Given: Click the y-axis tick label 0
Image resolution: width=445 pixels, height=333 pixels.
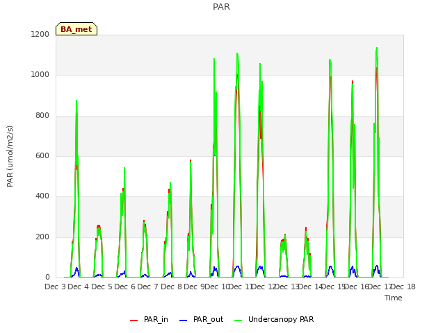Looking at the screenshot, I should [47, 277].
